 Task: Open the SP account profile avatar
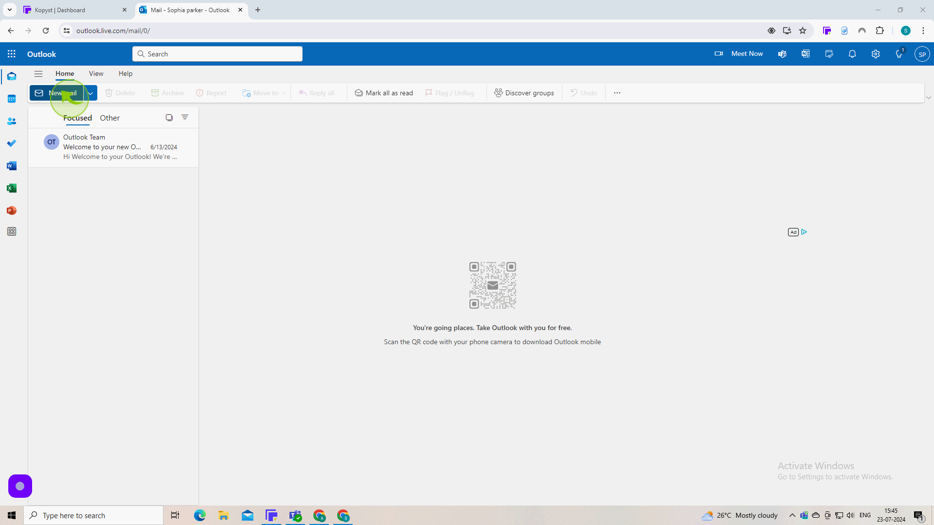(x=922, y=54)
